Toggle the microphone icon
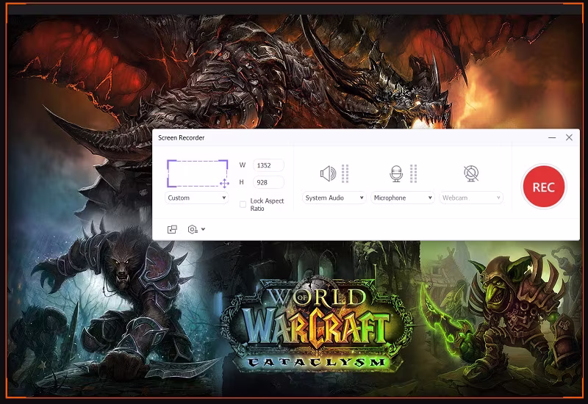Screen dimensions: 588x404 (x=396, y=174)
